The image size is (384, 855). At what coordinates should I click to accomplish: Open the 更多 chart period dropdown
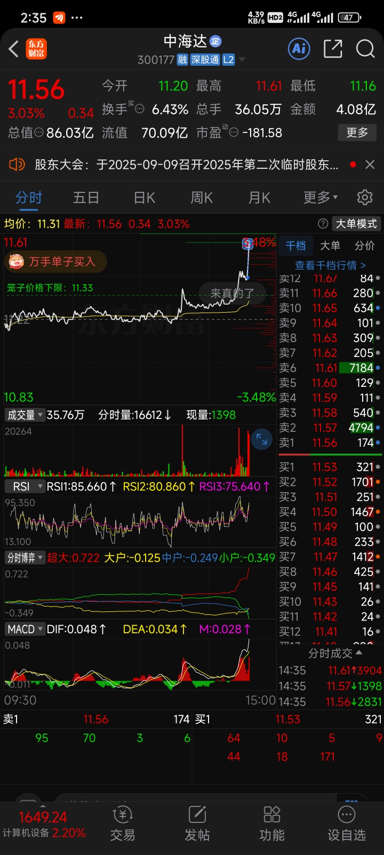click(x=321, y=197)
